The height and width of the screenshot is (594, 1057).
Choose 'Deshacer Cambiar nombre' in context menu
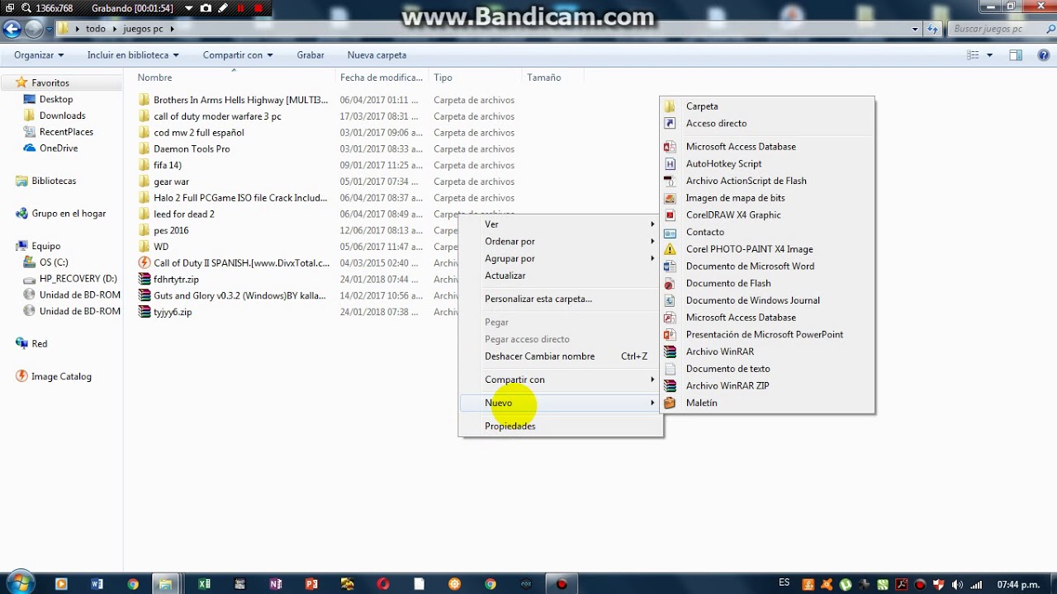[x=561, y=356]
